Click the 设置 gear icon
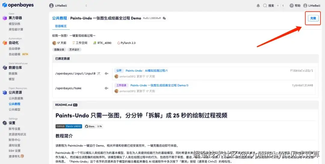 (x=5, y=123)
